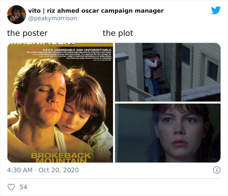
Task: Click "riz ahmed oscar campaign manager" name text
Action: [105, 11]
